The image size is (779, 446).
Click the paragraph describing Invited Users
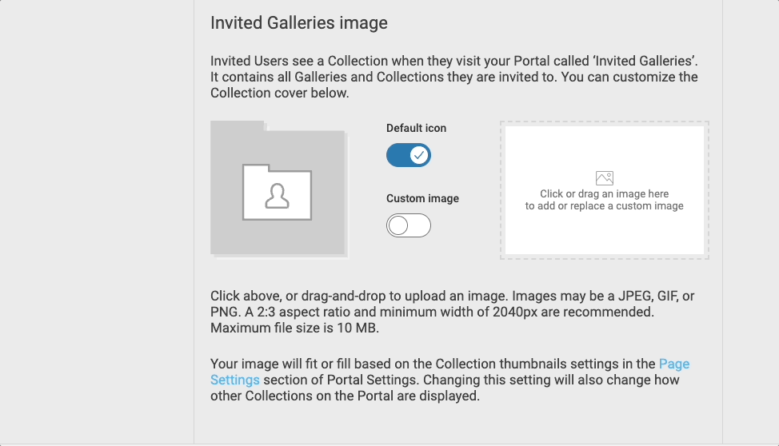[x=454, y=77]
